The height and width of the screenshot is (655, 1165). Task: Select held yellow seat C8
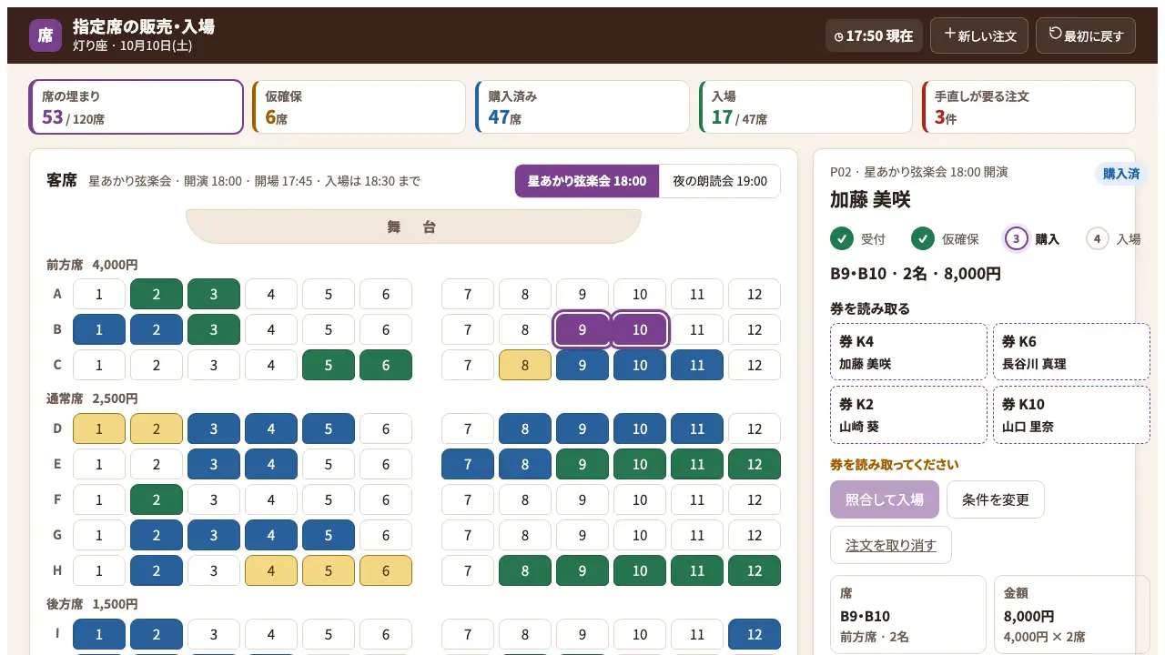pyautogui.click(x=525, y=366)
